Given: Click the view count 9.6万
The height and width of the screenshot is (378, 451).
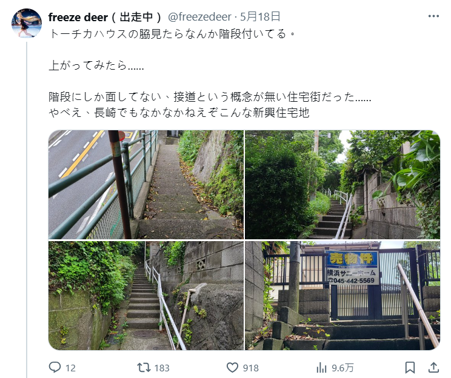Looking at the screenshot, I should (x=342, y=368).
